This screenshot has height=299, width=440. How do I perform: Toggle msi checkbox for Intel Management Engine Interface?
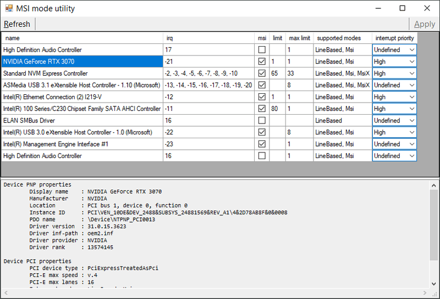[262, 144]
